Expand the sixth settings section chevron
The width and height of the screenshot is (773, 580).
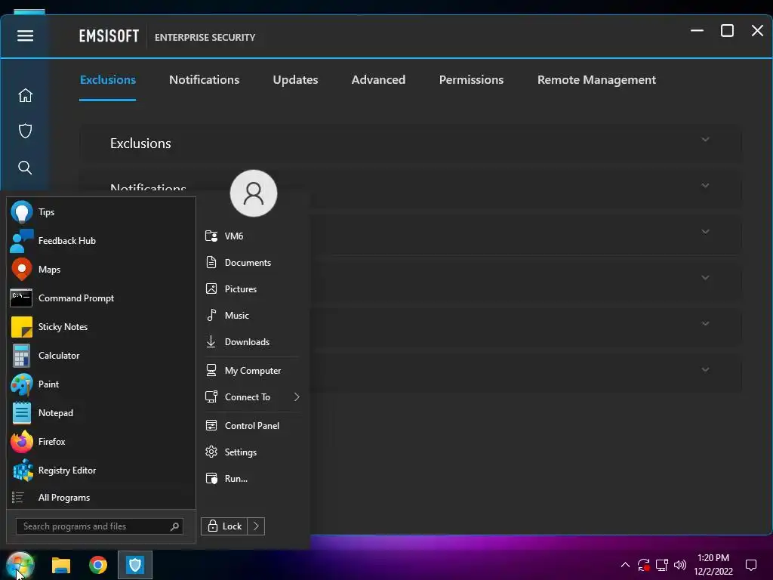[x=706, y=369]
